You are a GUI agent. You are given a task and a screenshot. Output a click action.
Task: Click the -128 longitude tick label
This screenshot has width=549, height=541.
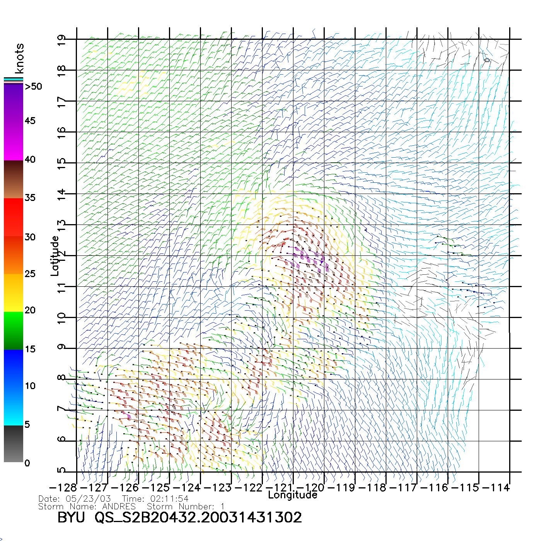[x=63, y=488]
